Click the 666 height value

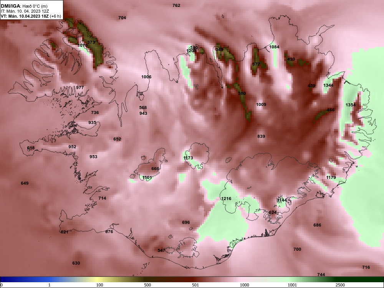pos(155,169)
